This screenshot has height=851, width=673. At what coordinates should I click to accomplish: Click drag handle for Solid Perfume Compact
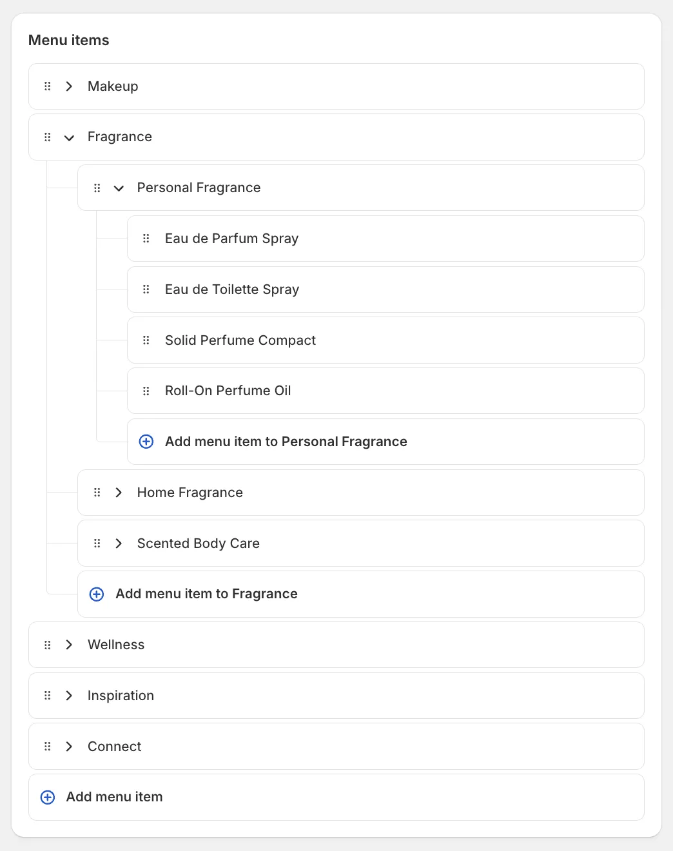point(146,340)
